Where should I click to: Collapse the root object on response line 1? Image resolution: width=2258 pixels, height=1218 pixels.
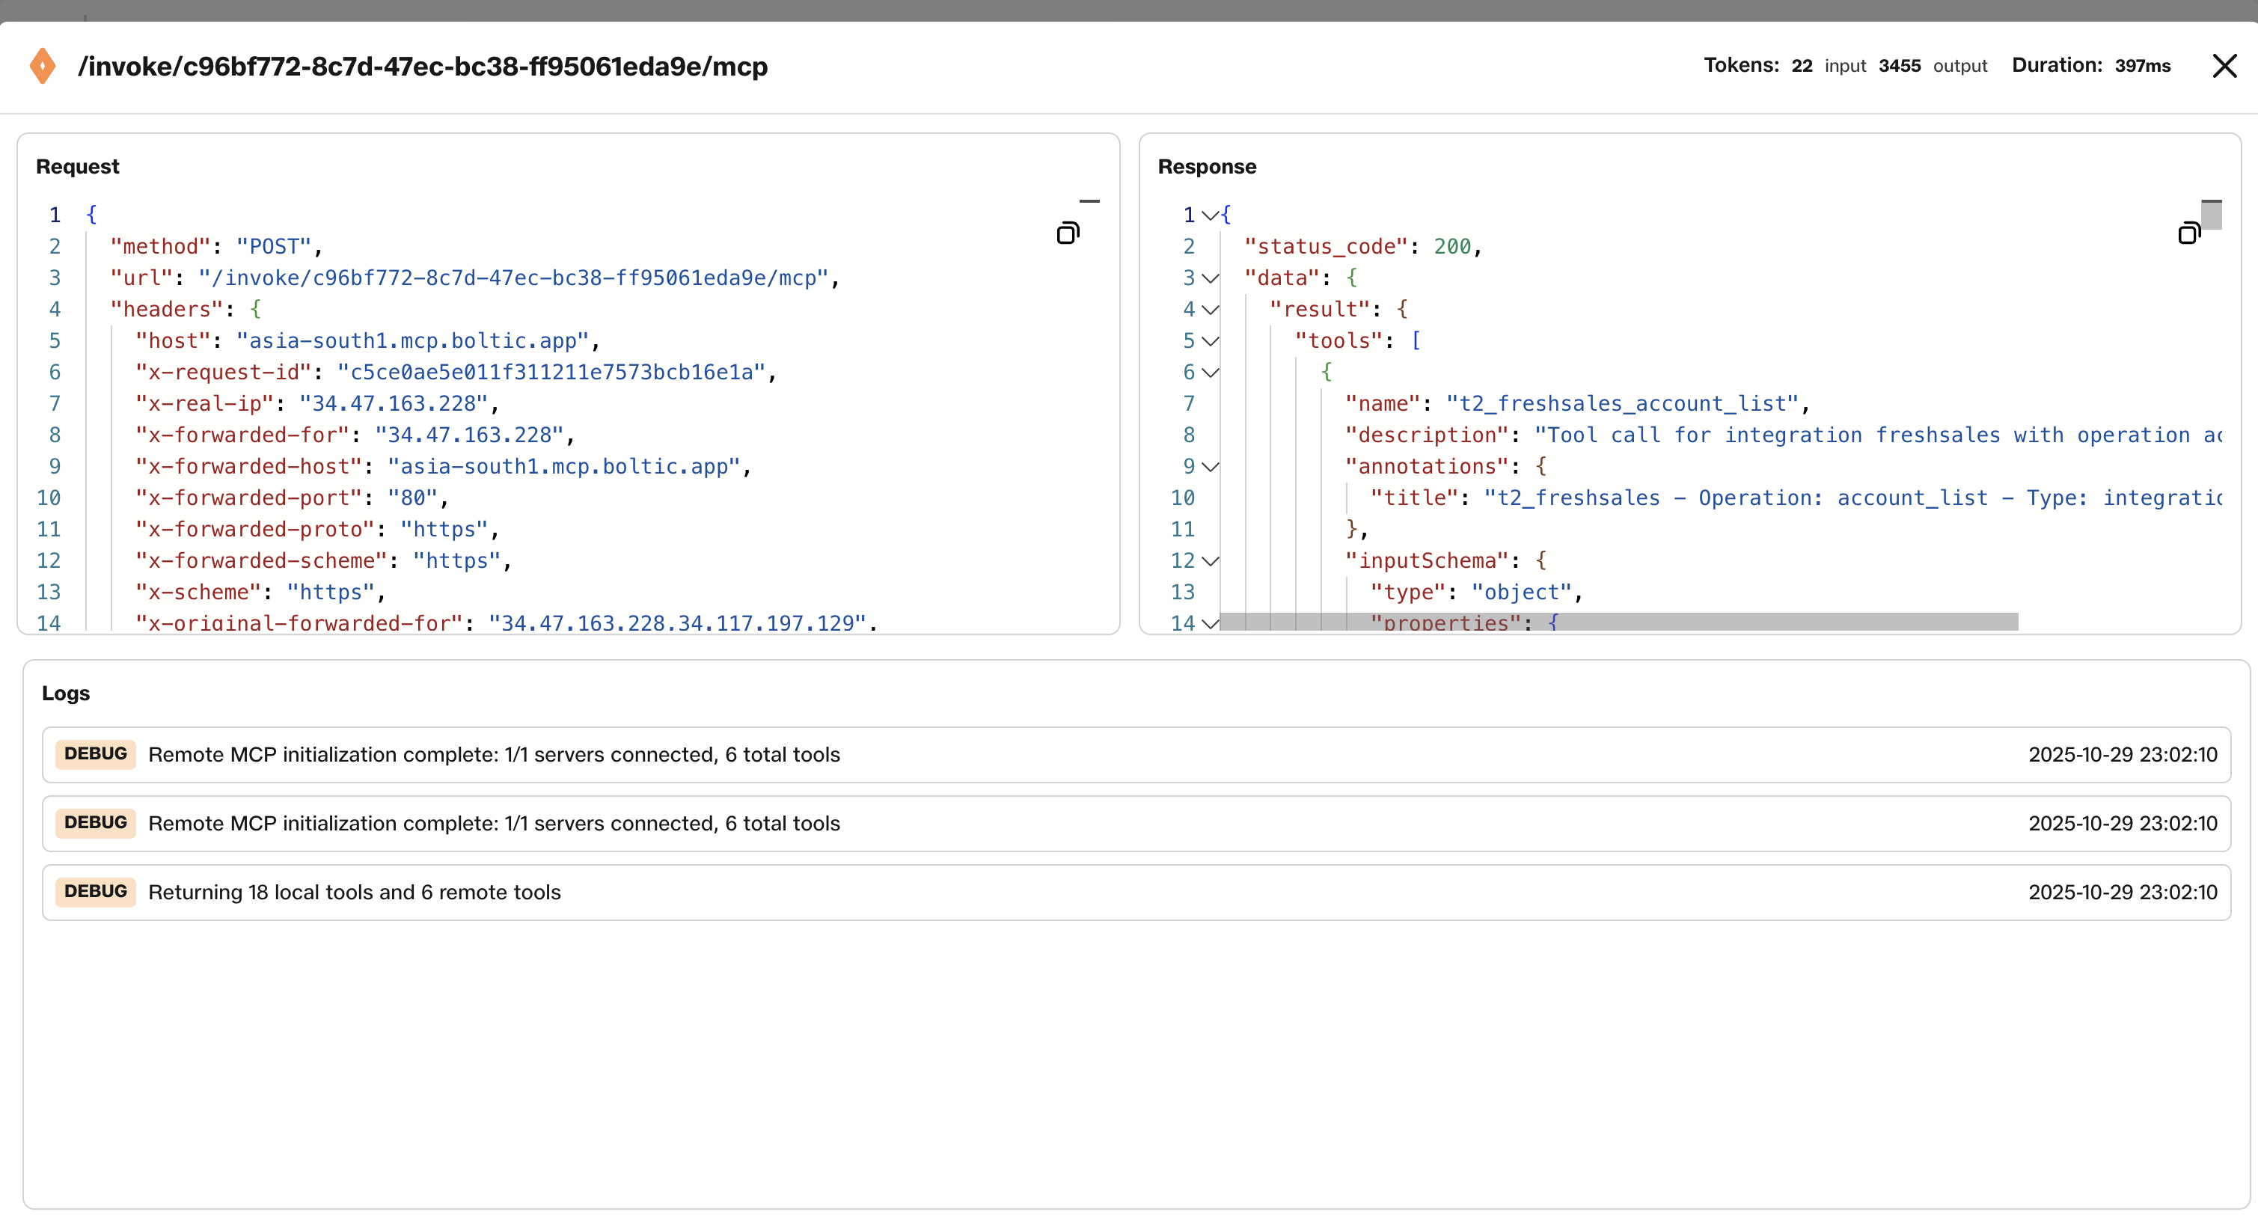tap(1210, 215)
